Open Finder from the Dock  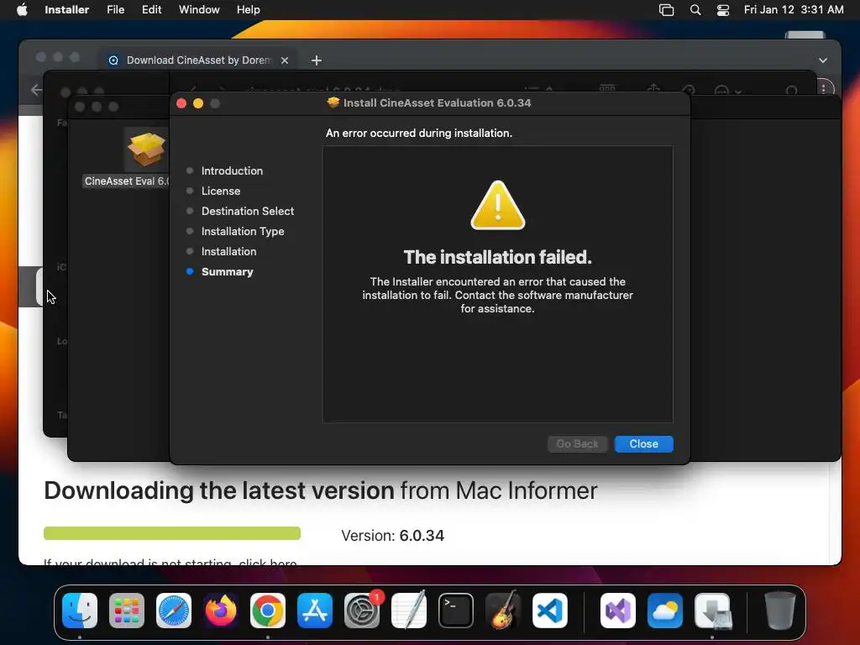pos(80,611)
